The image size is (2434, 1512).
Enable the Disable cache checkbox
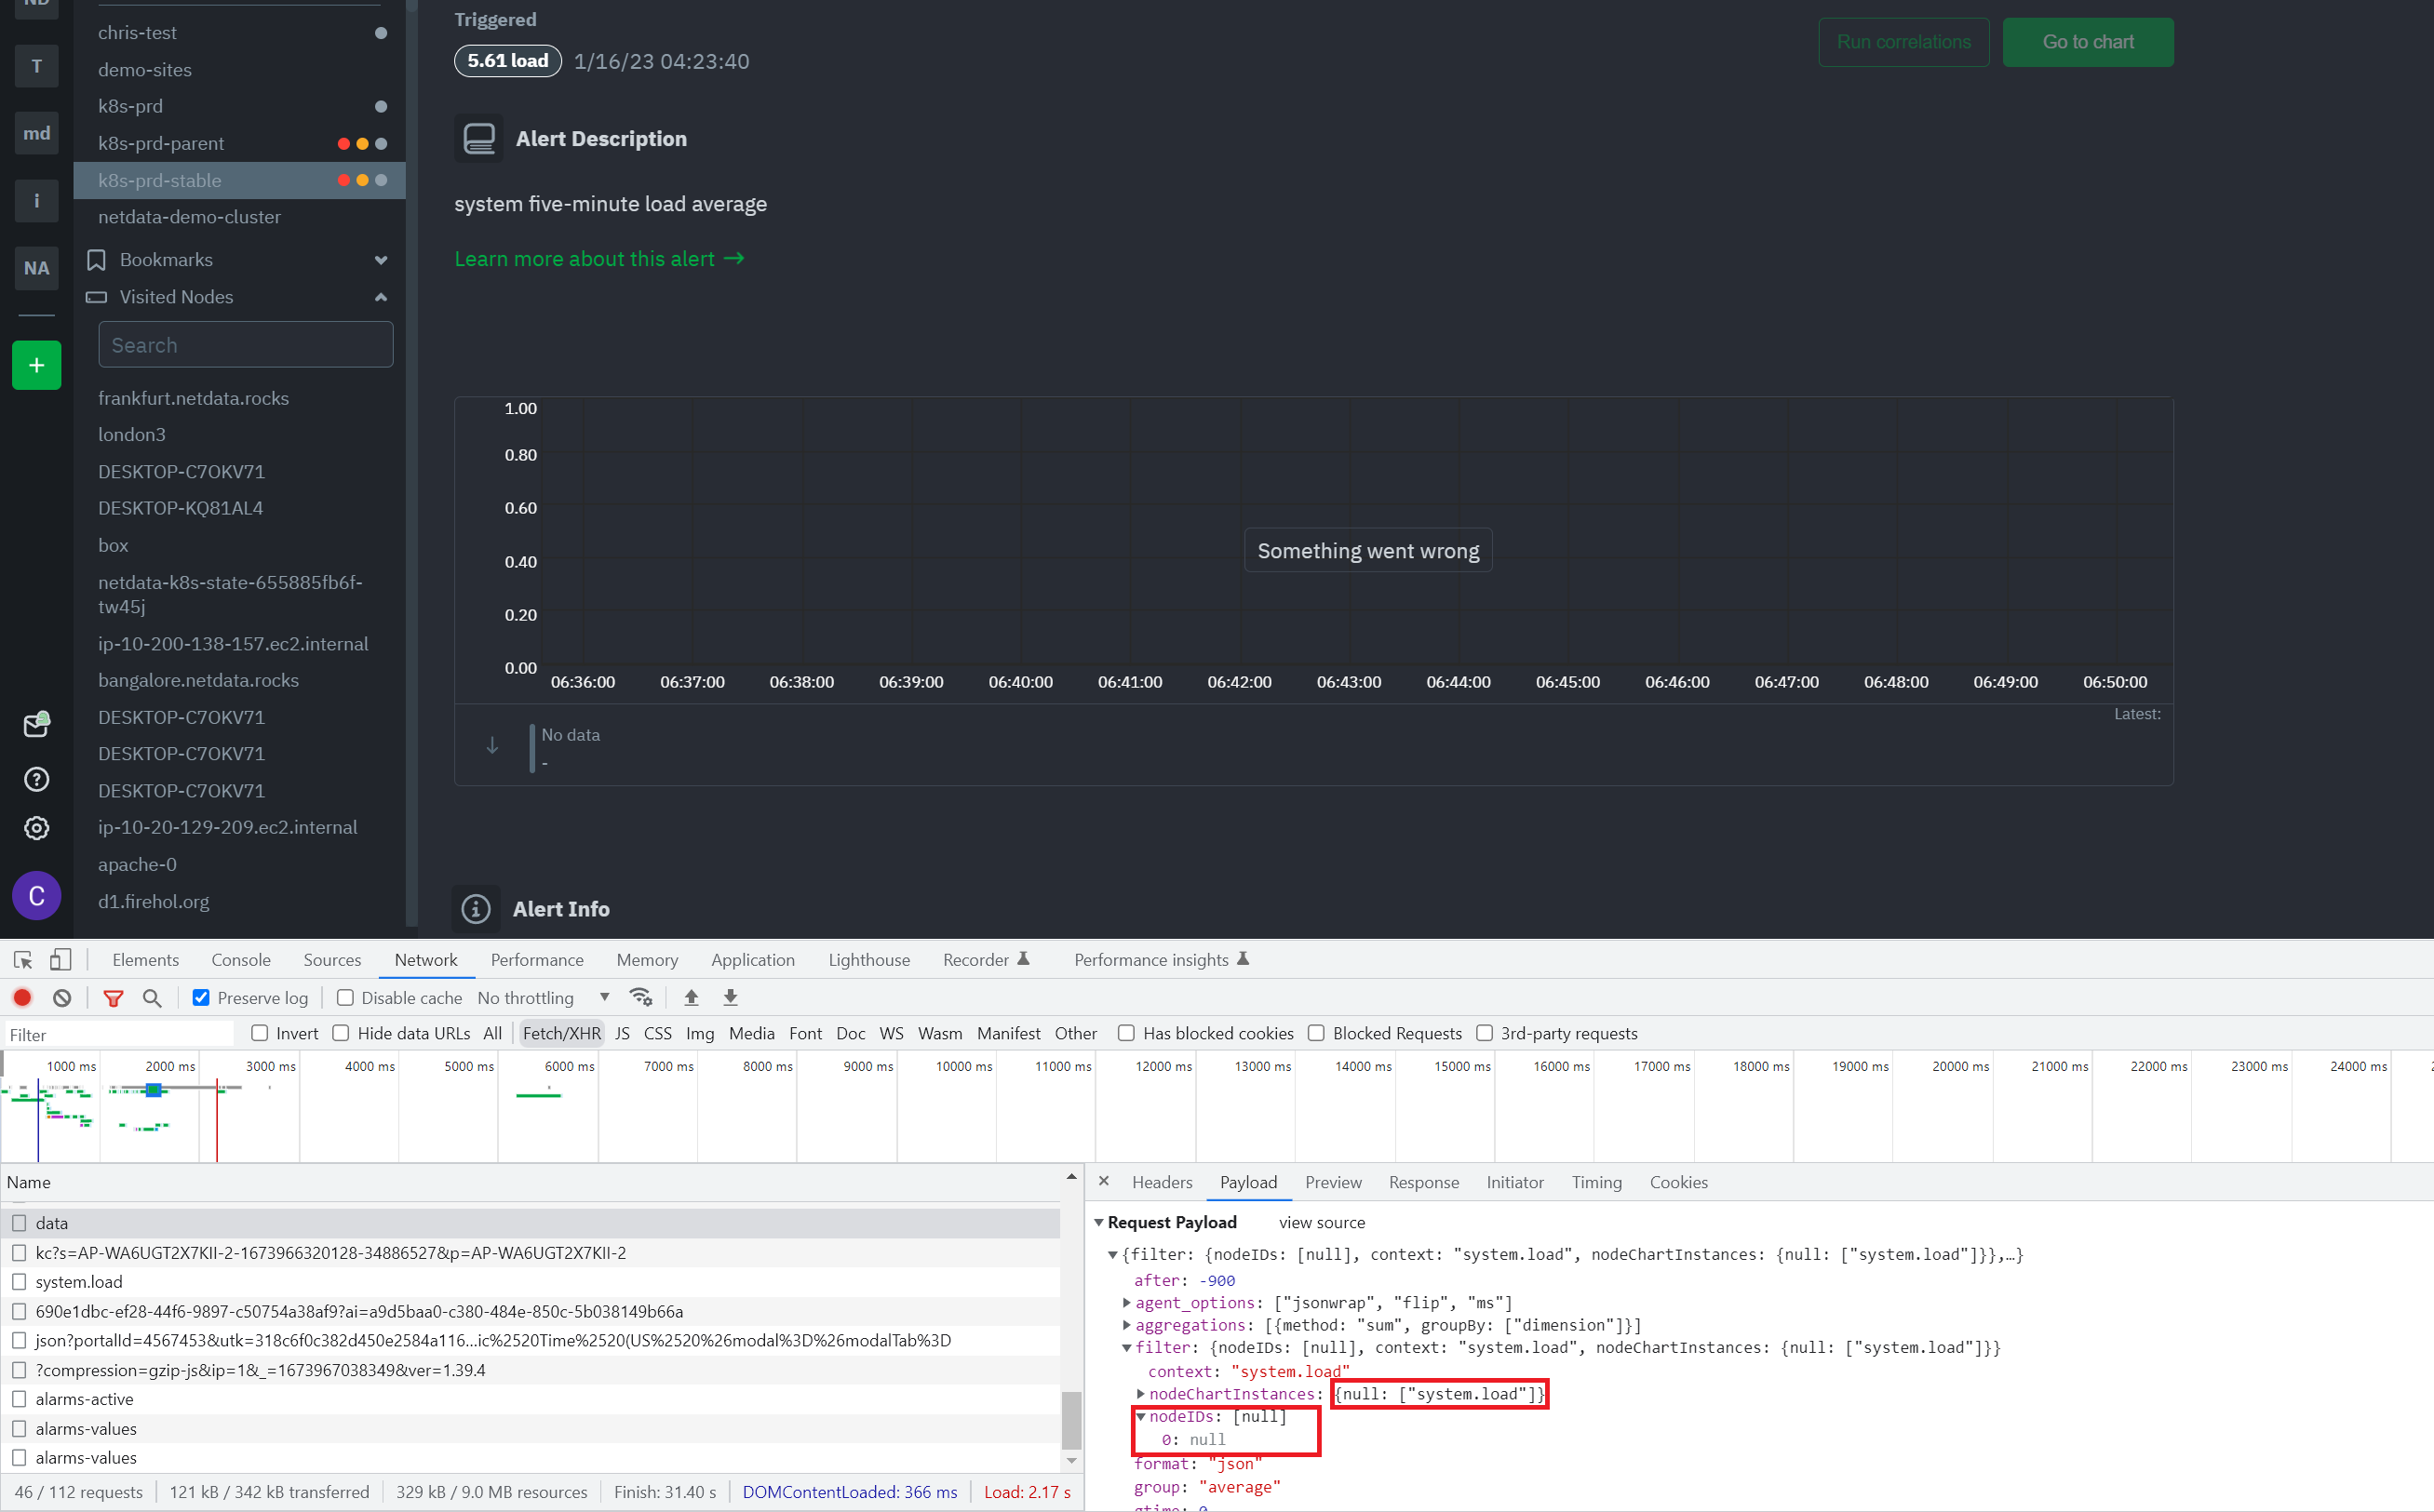point(344,997)
